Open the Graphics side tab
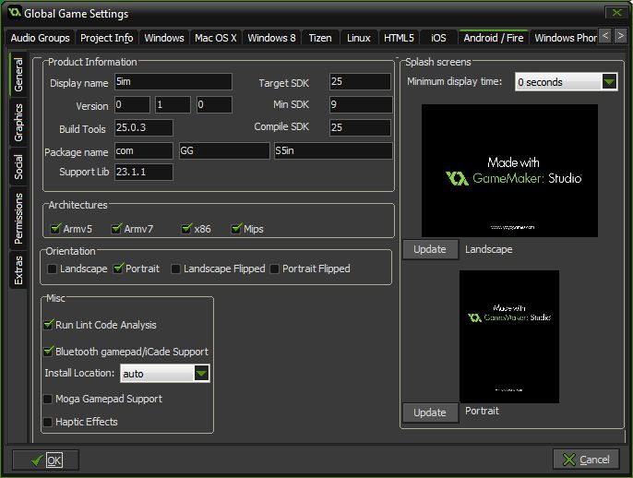Screen dimensions: 633x478 (x=18, y=123)
